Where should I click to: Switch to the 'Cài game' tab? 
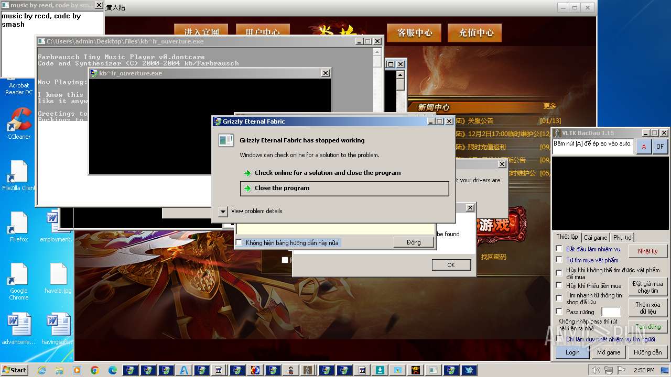tap(596, 238)
